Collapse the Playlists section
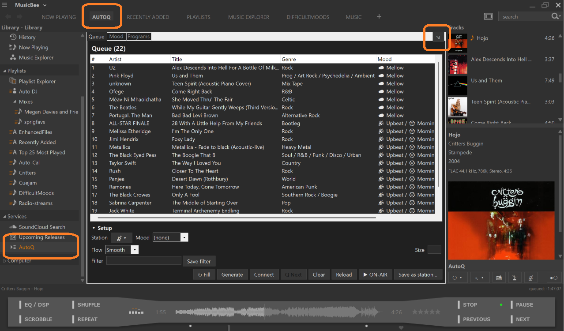This screenshot has height=331, width=564. [4, 71]
